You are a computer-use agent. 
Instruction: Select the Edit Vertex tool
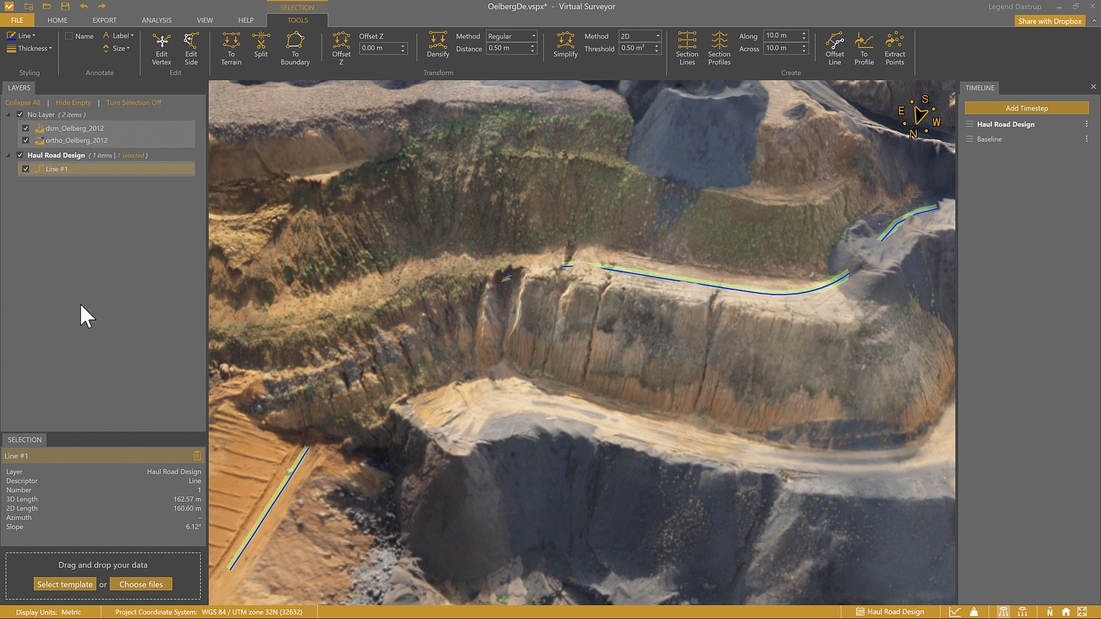point(162,48)
